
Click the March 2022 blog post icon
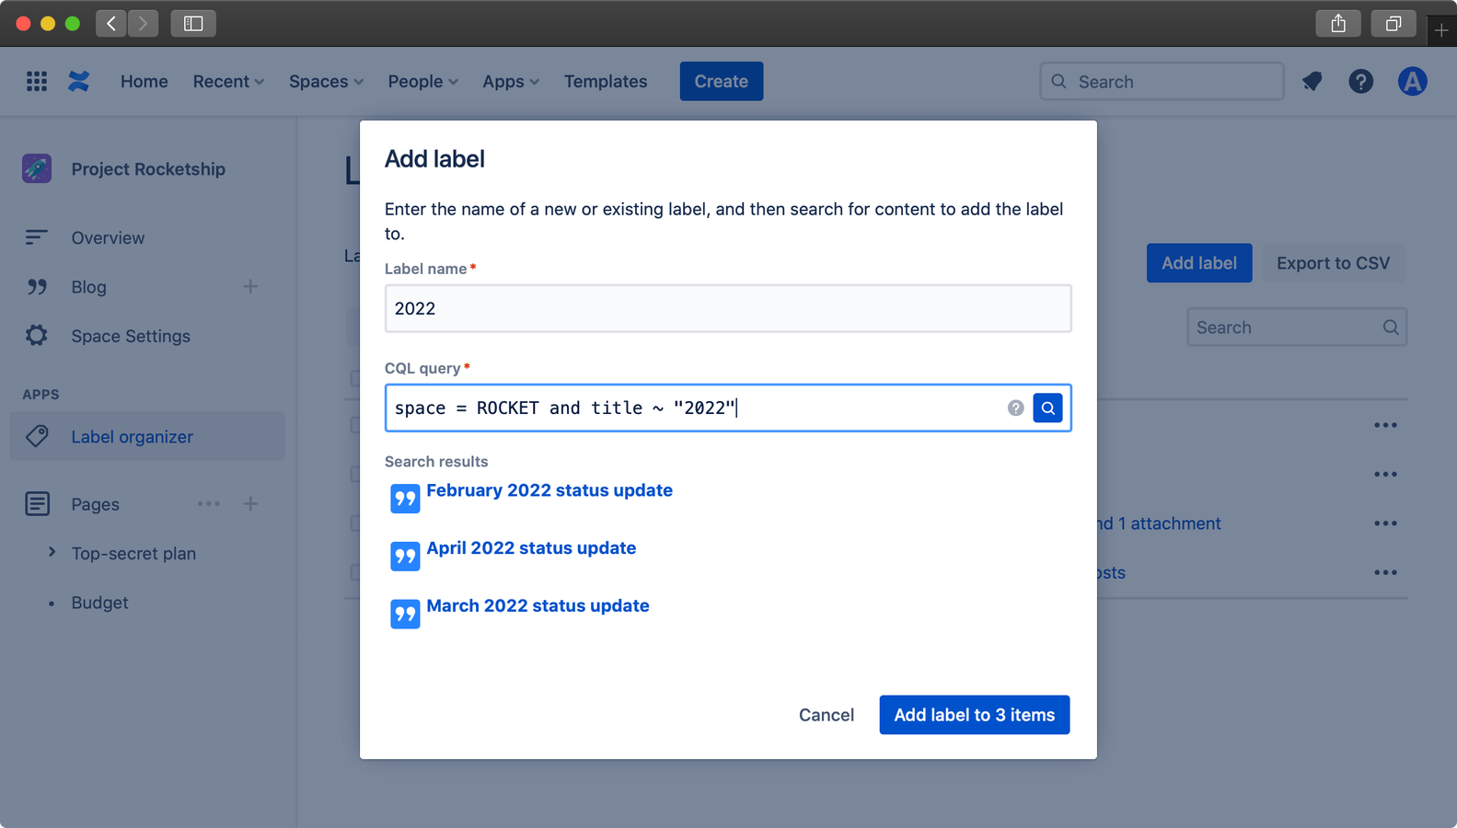tap(405, 614)
